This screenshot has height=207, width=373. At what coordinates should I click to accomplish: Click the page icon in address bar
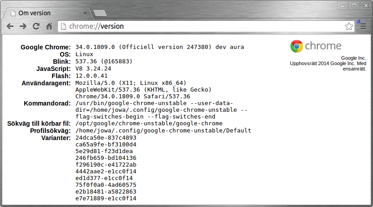coord(63,26)
